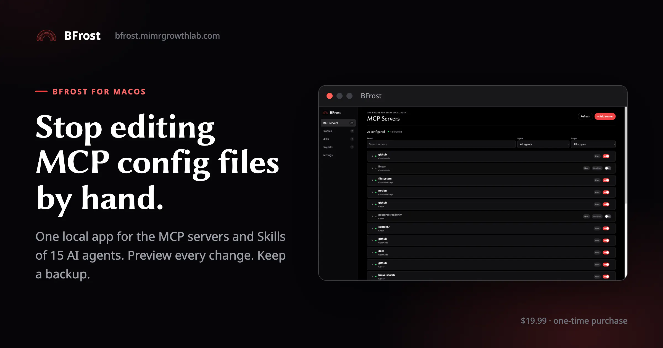Expand the postgres-readonly row chevron
This screenshot has height=348, width=663.
(372, 217)
